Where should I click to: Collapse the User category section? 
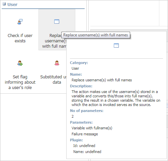[4, 4]
